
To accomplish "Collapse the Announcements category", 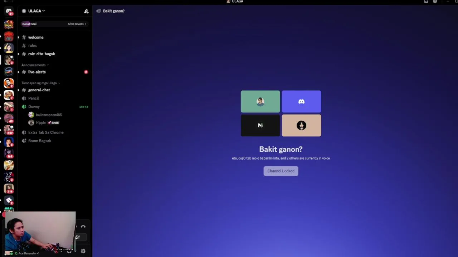I will coord(35,65).
